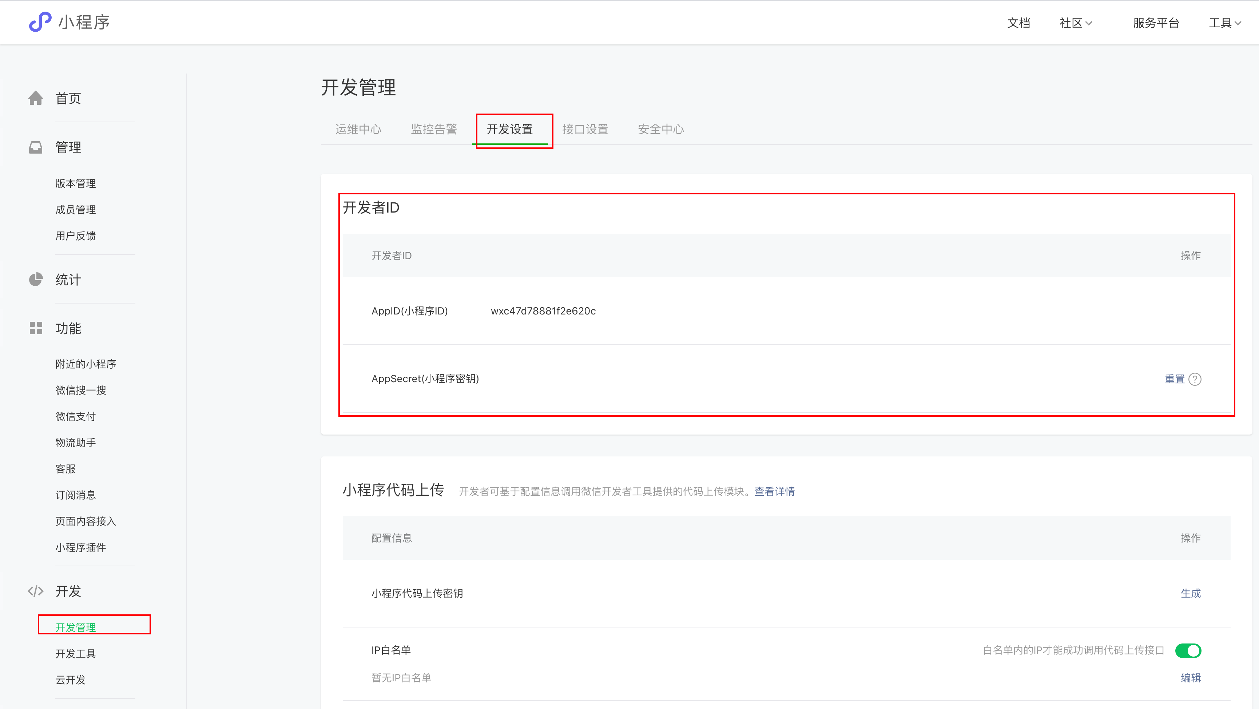
Task: Click 重置 to reset AppSecret
Action: point(1175,380)
